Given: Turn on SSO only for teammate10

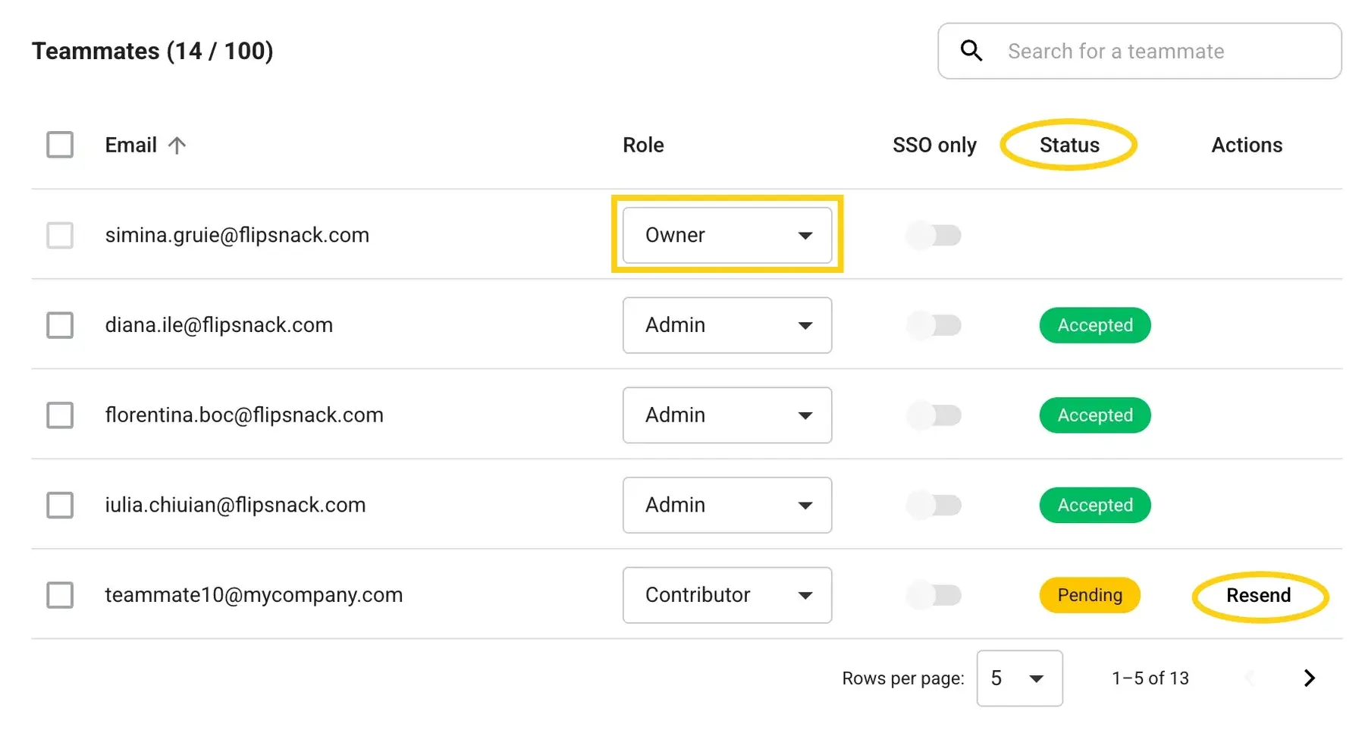Looking at the screenshot, I should 934,595.
